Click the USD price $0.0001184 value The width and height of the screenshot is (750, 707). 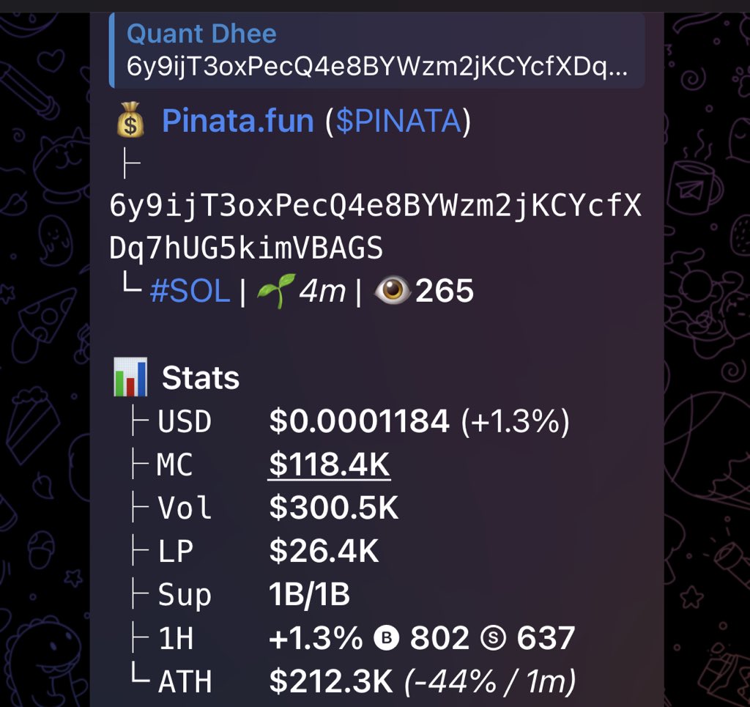click(x=359, y=421)
